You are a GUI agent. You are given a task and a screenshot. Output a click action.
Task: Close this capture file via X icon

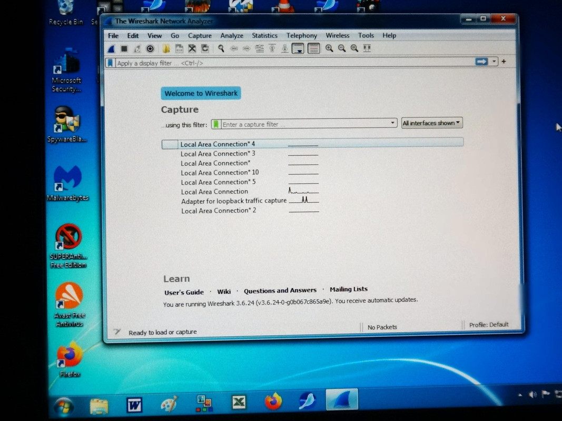pos(192,48)
